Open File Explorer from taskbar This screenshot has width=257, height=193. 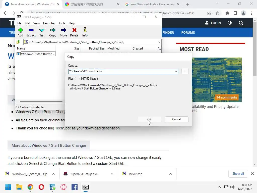tap(19, 187)
